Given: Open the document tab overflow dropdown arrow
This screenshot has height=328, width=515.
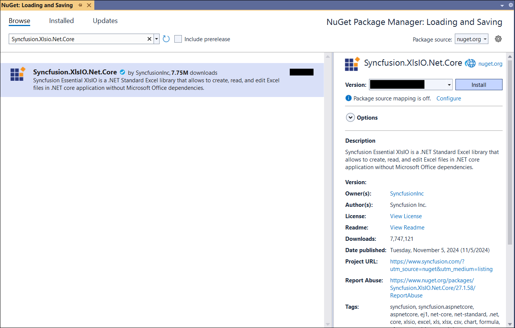Looking at the screenshot, I should click(502, 5).
